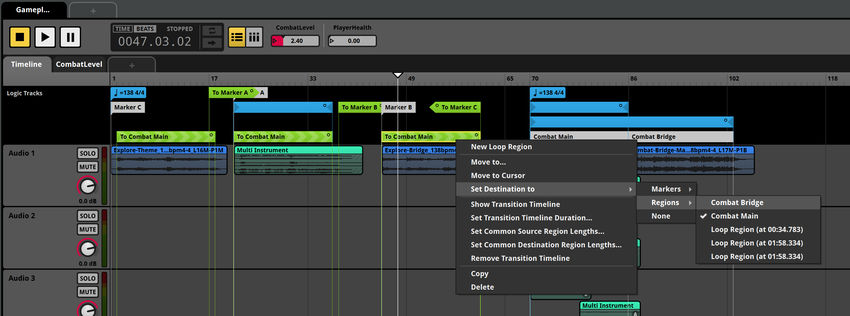The height and width of the screenshot is (316, 850).
Task: Toggle the loop playback icon
Action: [x=212, y=31]
